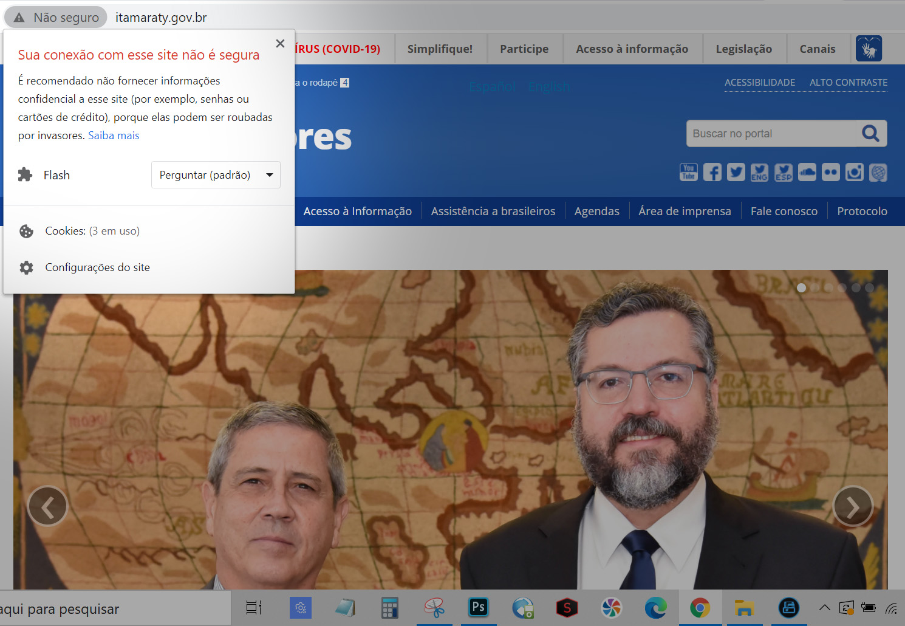Click the Flash puzzle piece icon
Viewport: 905px width, 626px height.
point(25,175)
